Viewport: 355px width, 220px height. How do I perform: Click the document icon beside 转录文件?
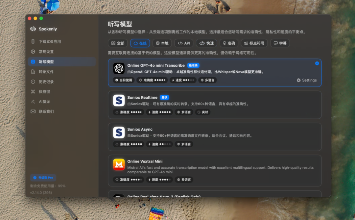click(x=33, y=72)
